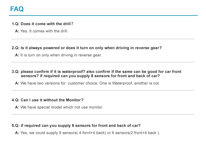This screenshot has height=142, width=206.
Task: Click the answer "Yes, we could supply 8 sensors"
Action: coord(90,133)
